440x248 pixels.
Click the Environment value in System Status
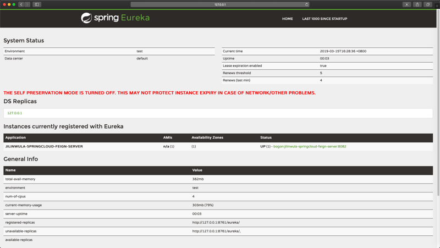[x=140, y=51]
